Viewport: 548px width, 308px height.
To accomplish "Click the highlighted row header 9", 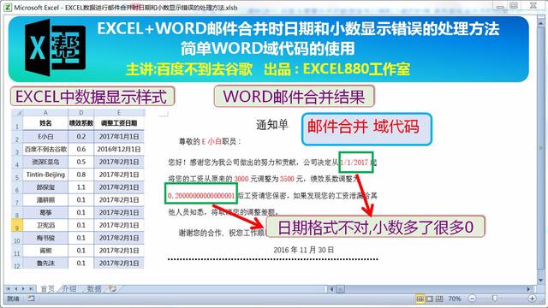I will (x=17, y=225).
